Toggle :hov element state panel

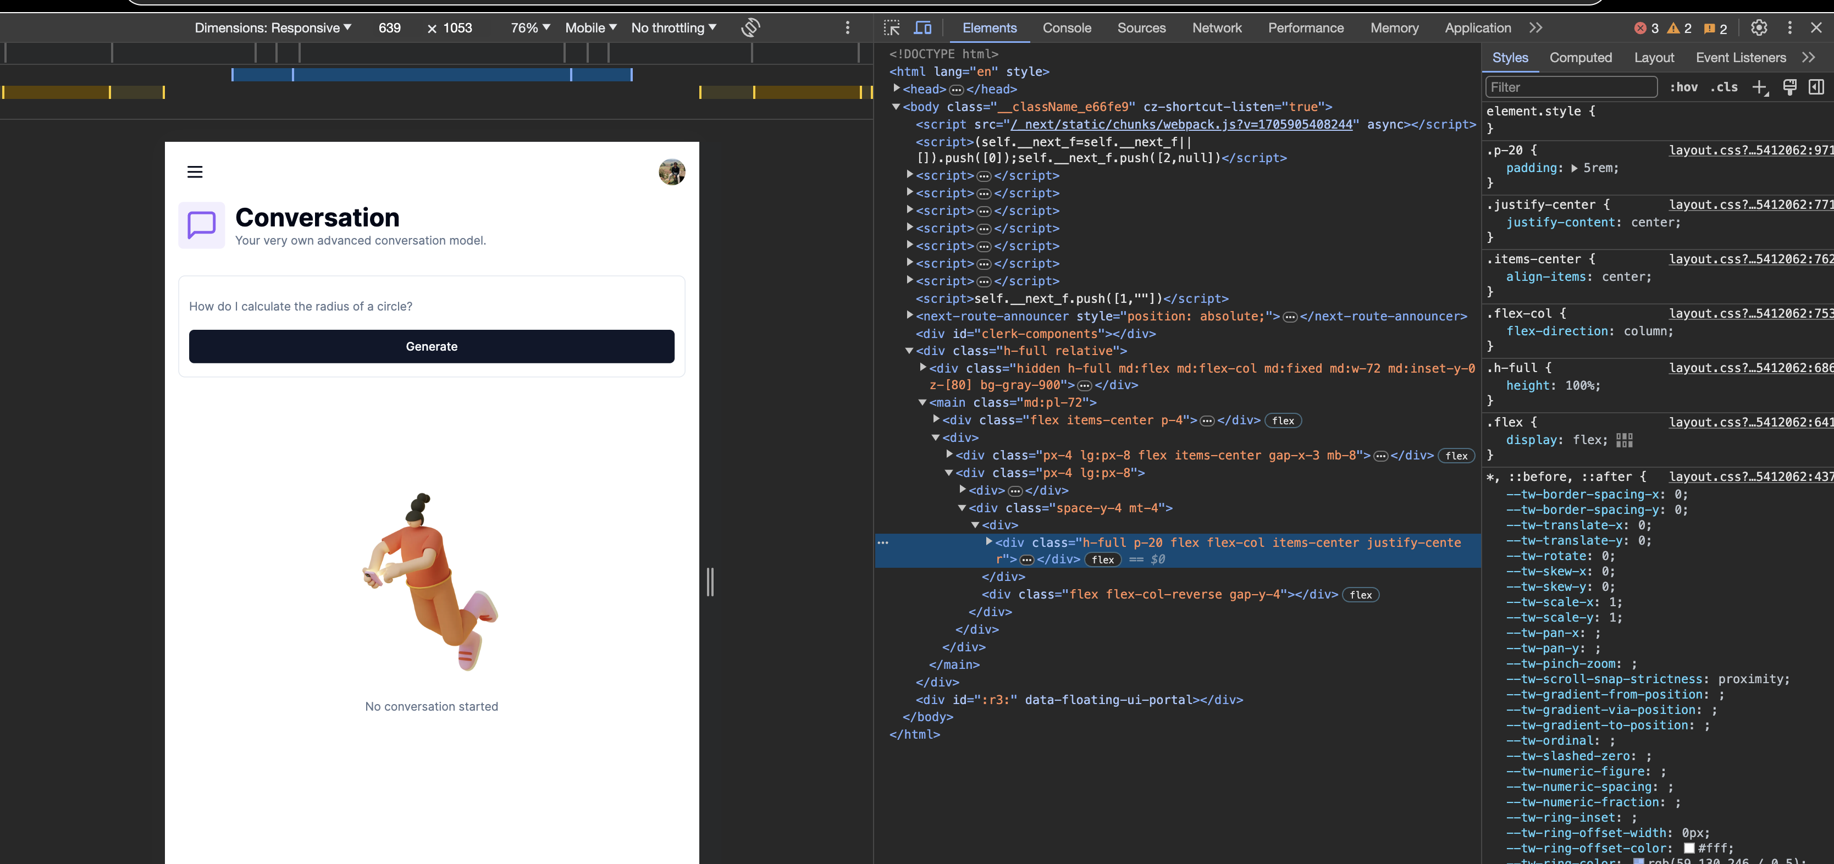coord(1684,87)
